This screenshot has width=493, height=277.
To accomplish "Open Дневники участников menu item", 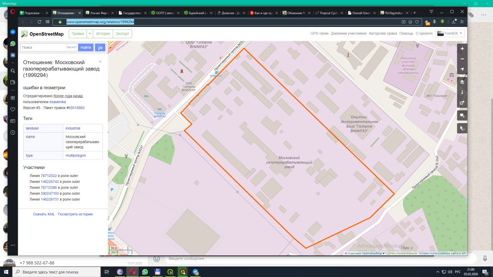I will (x=349, y=33).
